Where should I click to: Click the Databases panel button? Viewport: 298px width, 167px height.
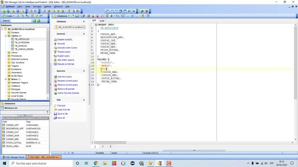pos(25,103)
